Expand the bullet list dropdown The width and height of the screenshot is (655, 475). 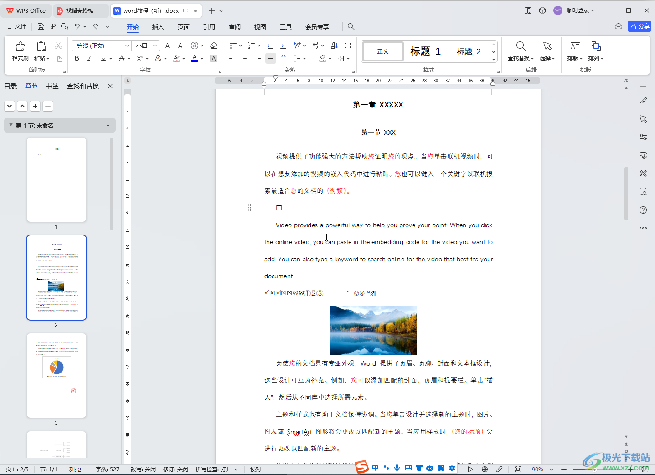coord(241,46)
